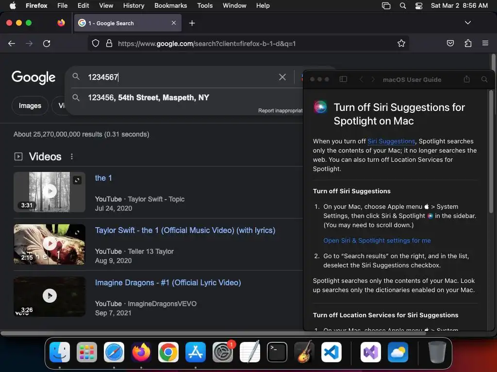
Task: Open the View menu
Action: [x=106, y=5]
